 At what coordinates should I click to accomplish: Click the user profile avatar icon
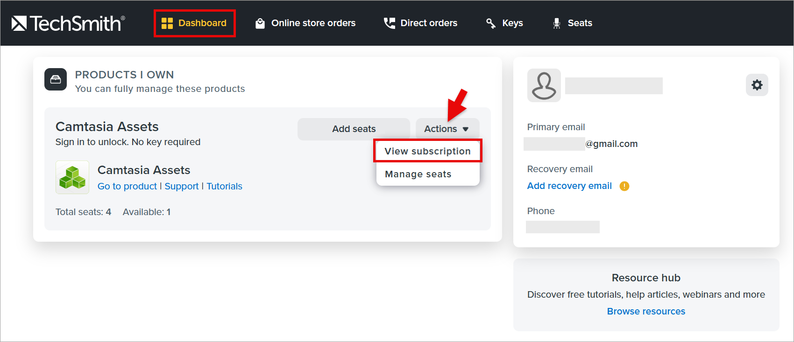click(x=544, y=85)
